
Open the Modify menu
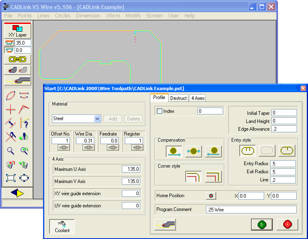(x=133, y=16)
